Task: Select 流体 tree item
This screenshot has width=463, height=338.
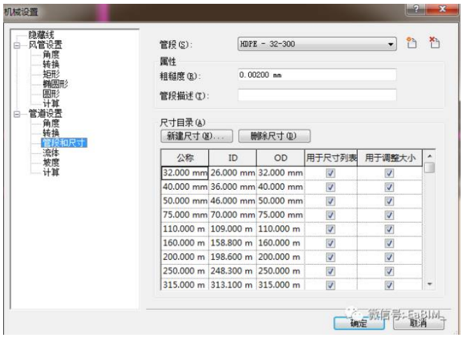Action: 51,153
